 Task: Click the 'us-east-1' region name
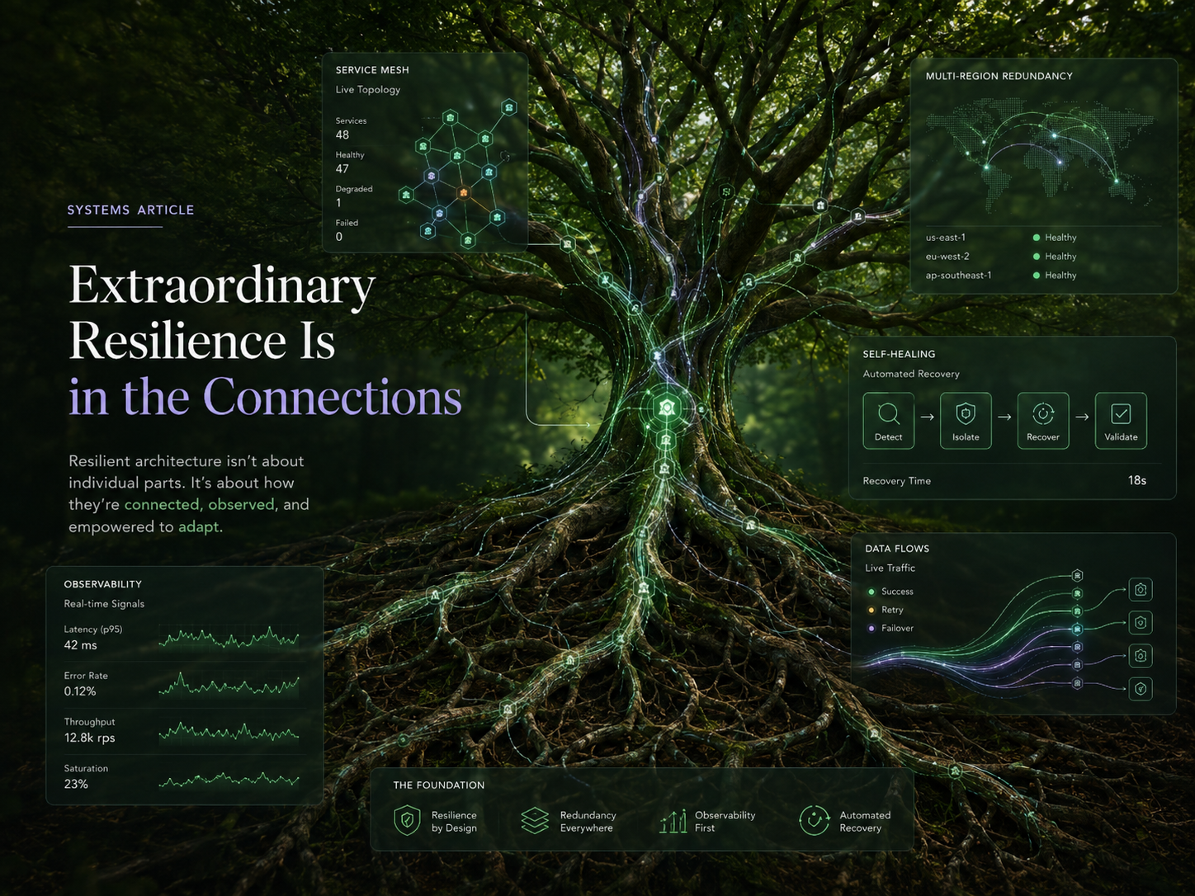pos(946,238)
